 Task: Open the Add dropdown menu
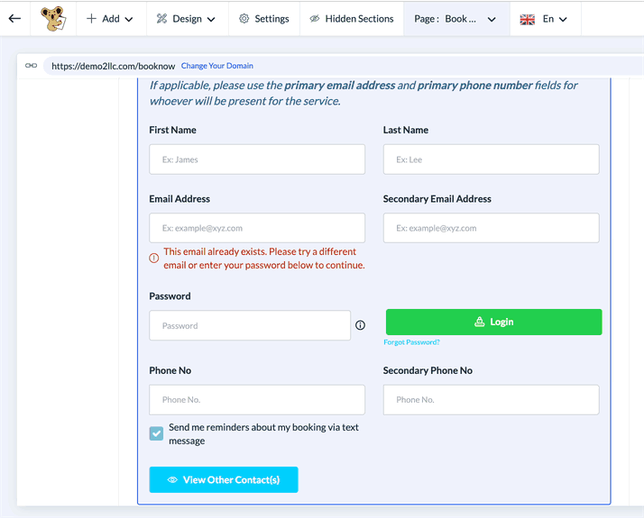(x=109, y=19)
